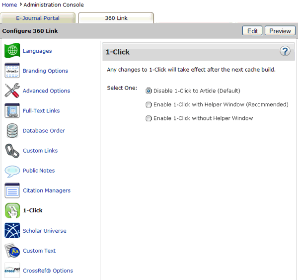Screen dimensions: 298x280
Task: Click the Public Notes speech bubble icon
Action: tap(12, 171)
